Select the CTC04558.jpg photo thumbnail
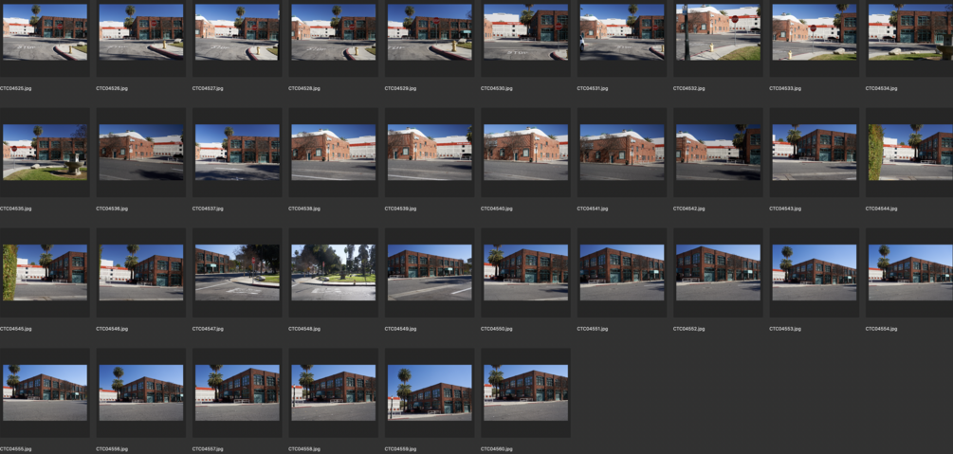This screenshot has height=454, width=953. pos(334,393)
